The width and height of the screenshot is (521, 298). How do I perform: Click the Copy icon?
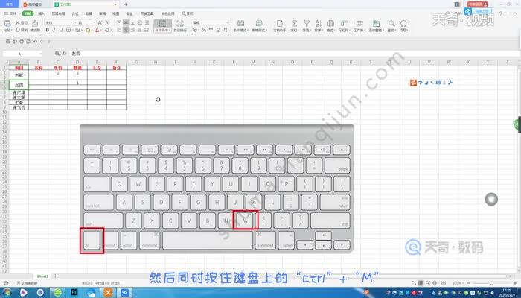click(18, 30)
